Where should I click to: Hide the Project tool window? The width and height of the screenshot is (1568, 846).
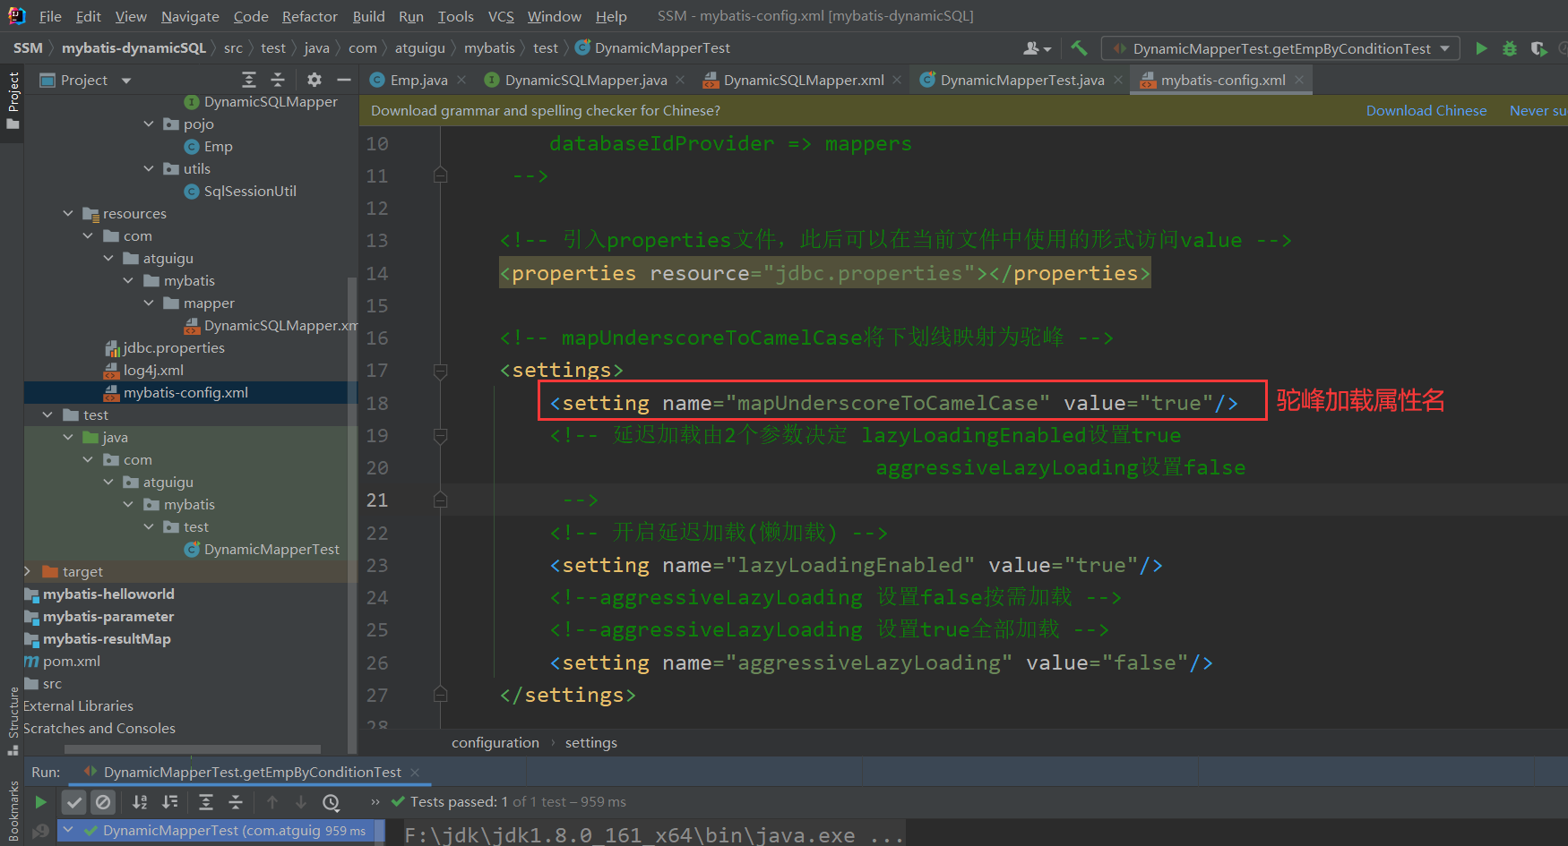click(343, 80)
